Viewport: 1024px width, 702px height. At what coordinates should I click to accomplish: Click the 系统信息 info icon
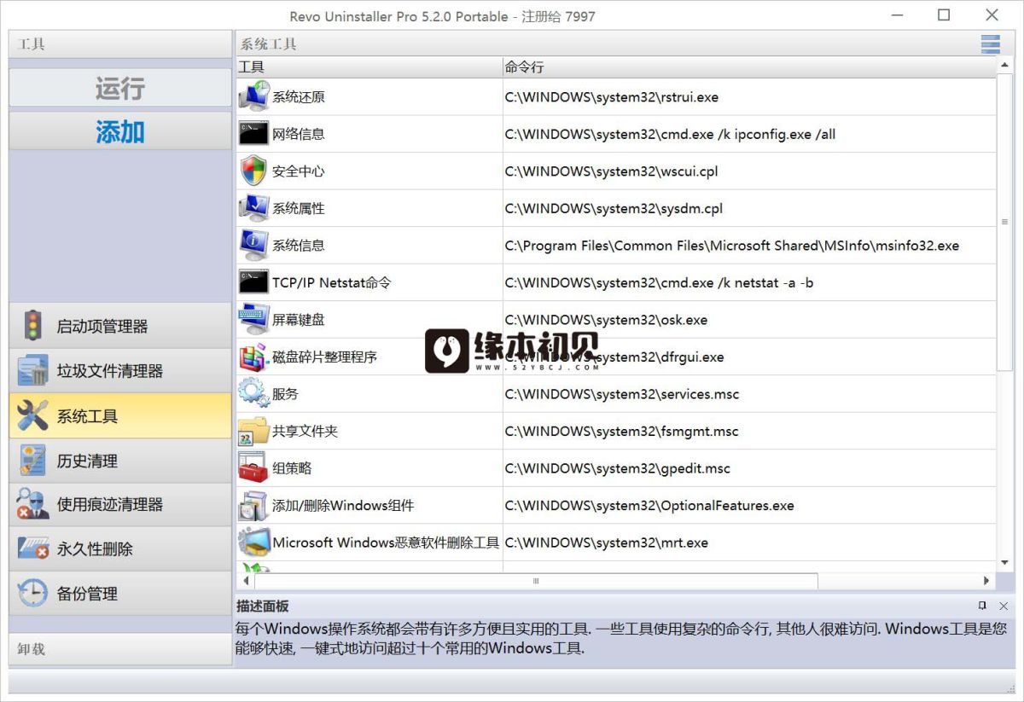[x=253, y=245]
